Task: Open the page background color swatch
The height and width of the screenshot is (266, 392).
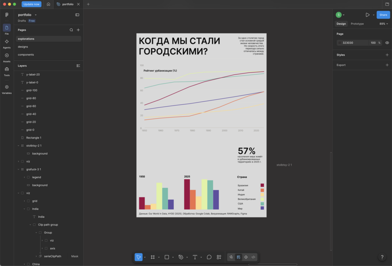Action: tap(339, 43)
